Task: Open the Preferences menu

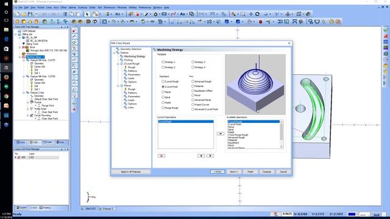Action: (145, 7)
